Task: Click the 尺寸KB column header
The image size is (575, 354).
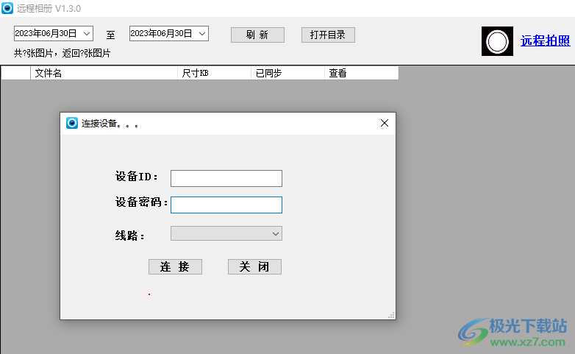Action: [215, 73]
